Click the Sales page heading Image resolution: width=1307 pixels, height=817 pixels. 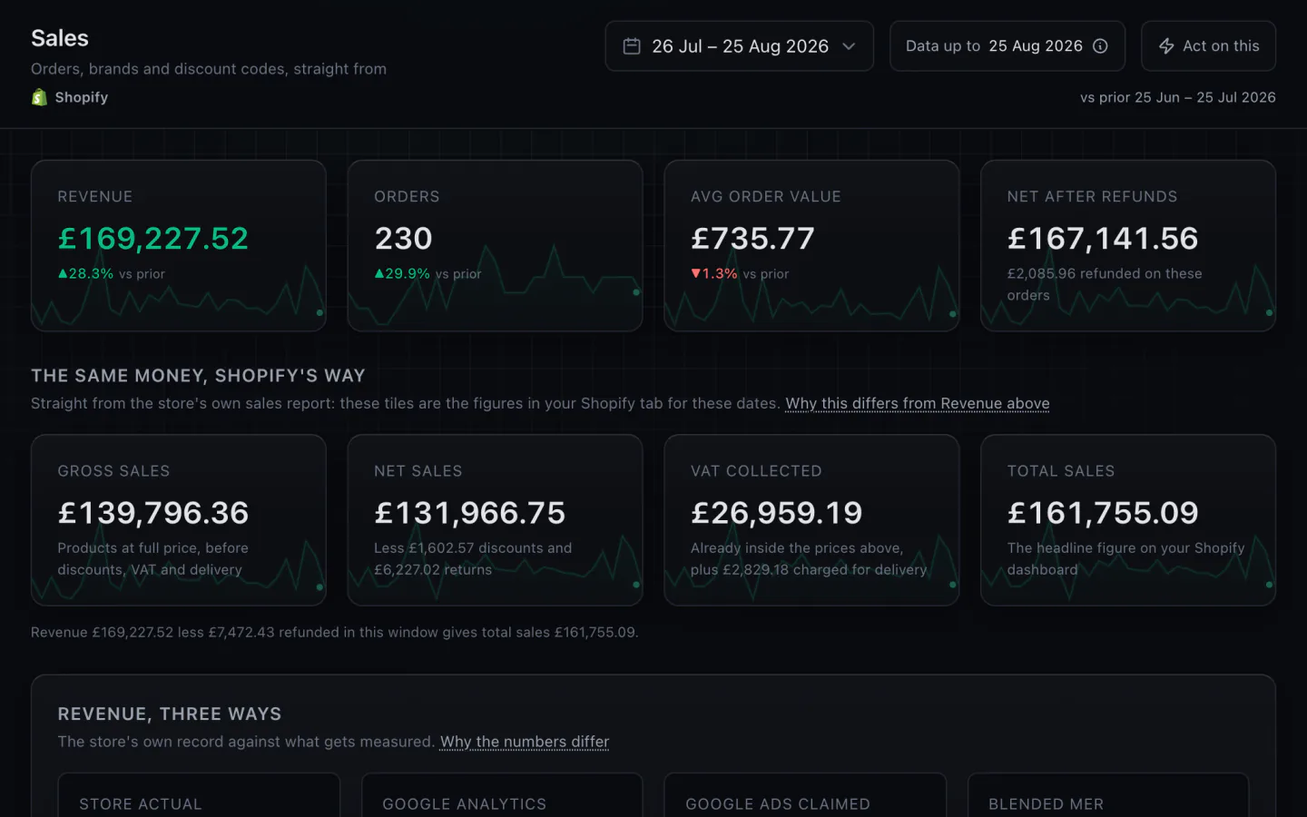click(x=60, y=38)
